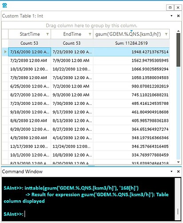The image size is (183, 223).
Task: Click EndTime Count: 53 summary cell
Action: tap(72, 43)
